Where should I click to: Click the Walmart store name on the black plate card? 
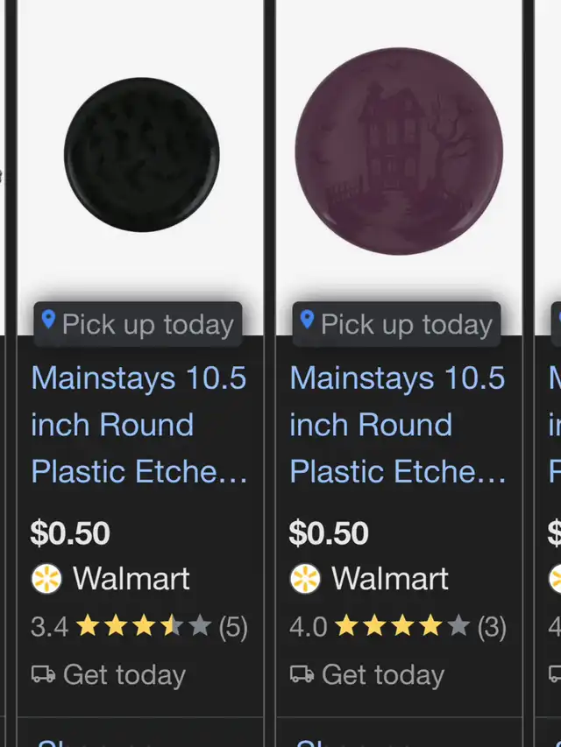point(131,579)
